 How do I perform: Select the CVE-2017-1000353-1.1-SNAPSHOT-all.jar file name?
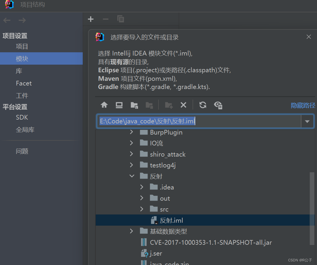point(211,242)
